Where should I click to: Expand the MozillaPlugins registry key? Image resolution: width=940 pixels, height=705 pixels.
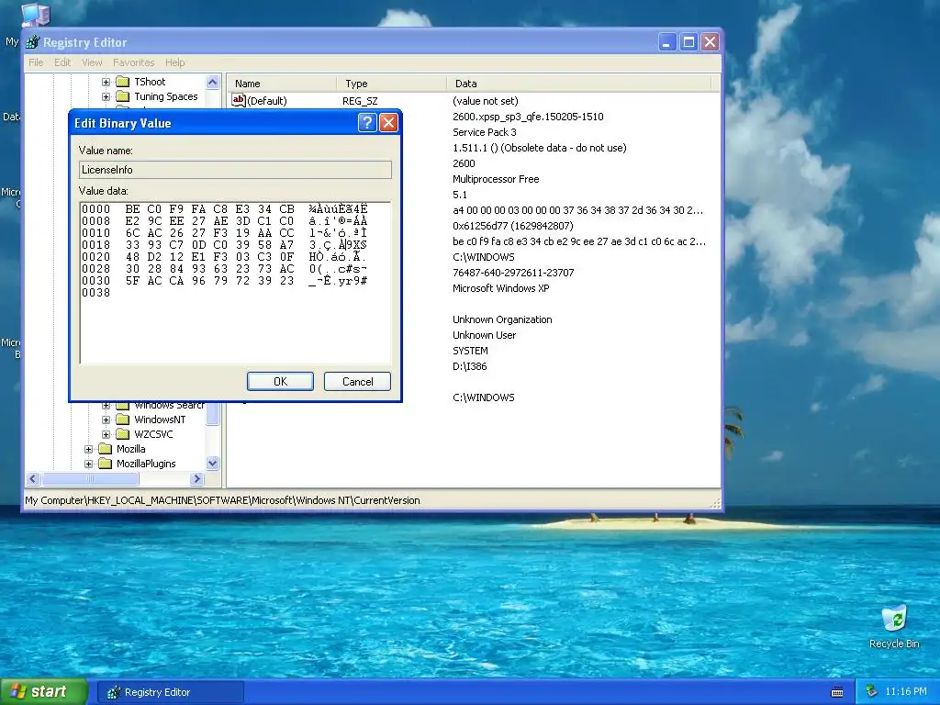tap(89, 464)
